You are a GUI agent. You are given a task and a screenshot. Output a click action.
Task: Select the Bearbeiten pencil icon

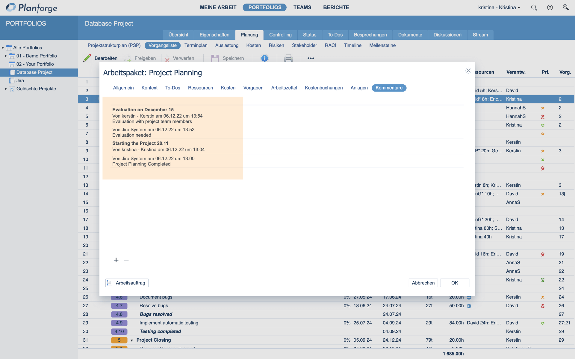pyautogui.click(x=87, y=58)
